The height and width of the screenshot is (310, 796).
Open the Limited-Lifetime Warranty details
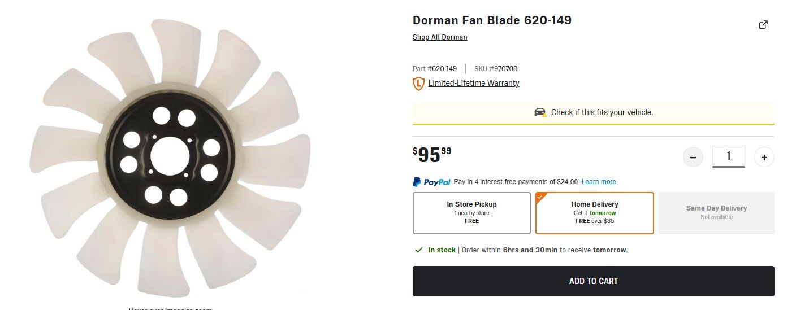click(x=474, y=84)
